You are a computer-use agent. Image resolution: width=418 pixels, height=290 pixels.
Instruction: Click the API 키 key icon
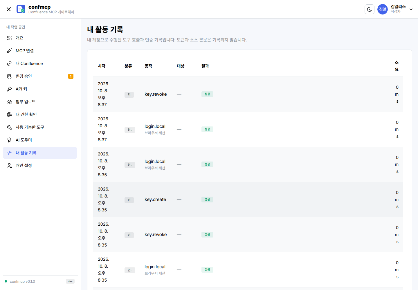coord(9,89)
